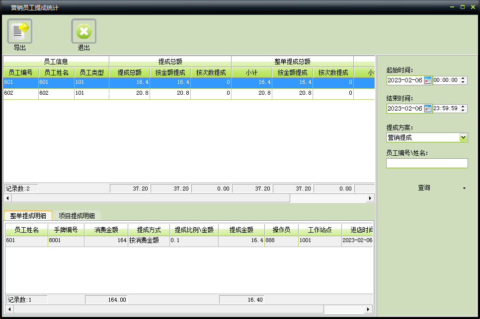Click the 记录数:1 footer label

[x=27, y=300]
